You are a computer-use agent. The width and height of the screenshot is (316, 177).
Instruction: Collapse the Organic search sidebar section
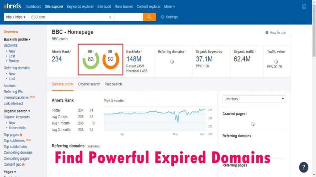click(17, 111)
